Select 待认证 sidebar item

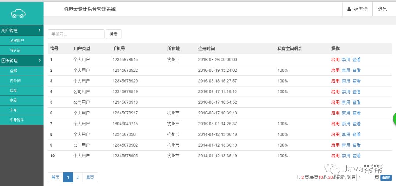[15, 50]
